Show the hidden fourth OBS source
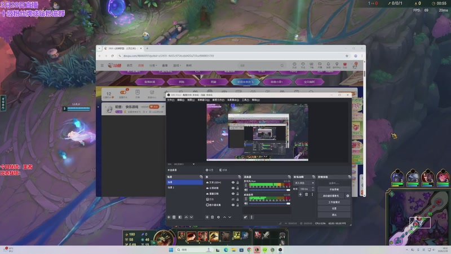 click(x=233, y=199)
